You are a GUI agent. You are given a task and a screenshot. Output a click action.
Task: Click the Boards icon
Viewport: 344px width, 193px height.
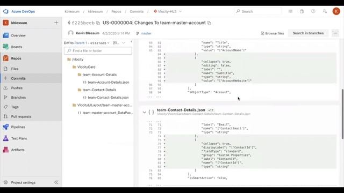[x=6, y=47]
